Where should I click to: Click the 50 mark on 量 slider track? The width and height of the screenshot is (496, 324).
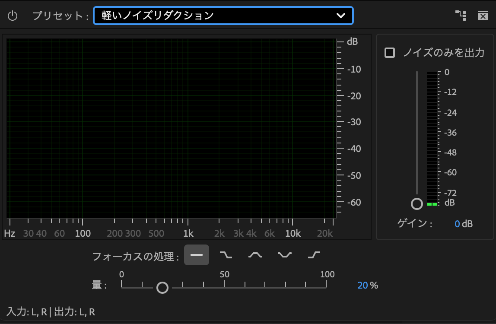(x=224, y=287)
